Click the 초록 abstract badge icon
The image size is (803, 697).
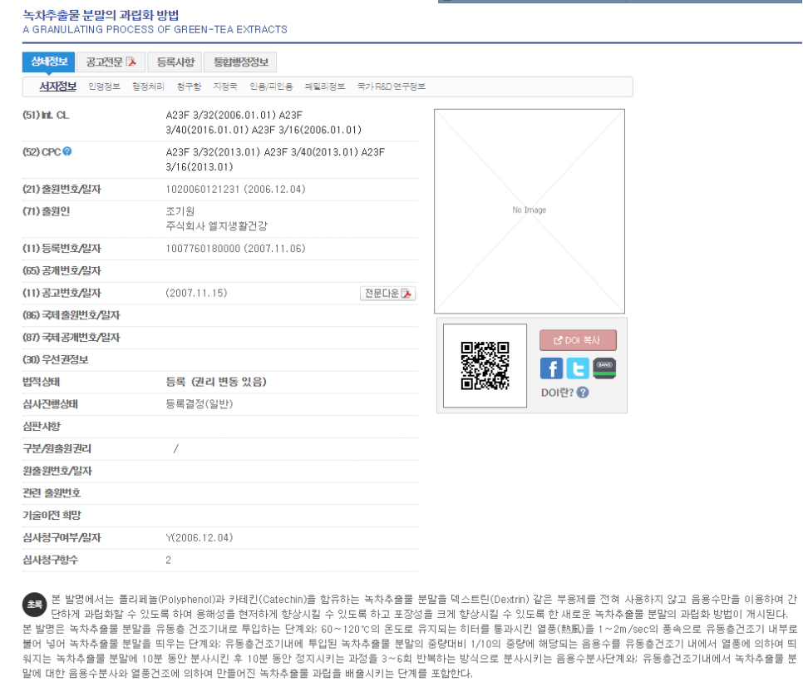(x=35, y=605)
